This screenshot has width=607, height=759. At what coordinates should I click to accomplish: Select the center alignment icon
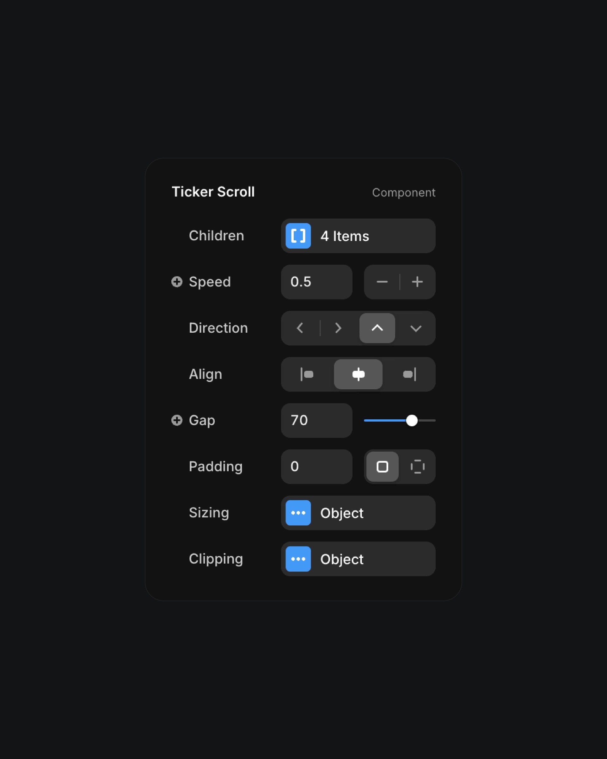359,374
